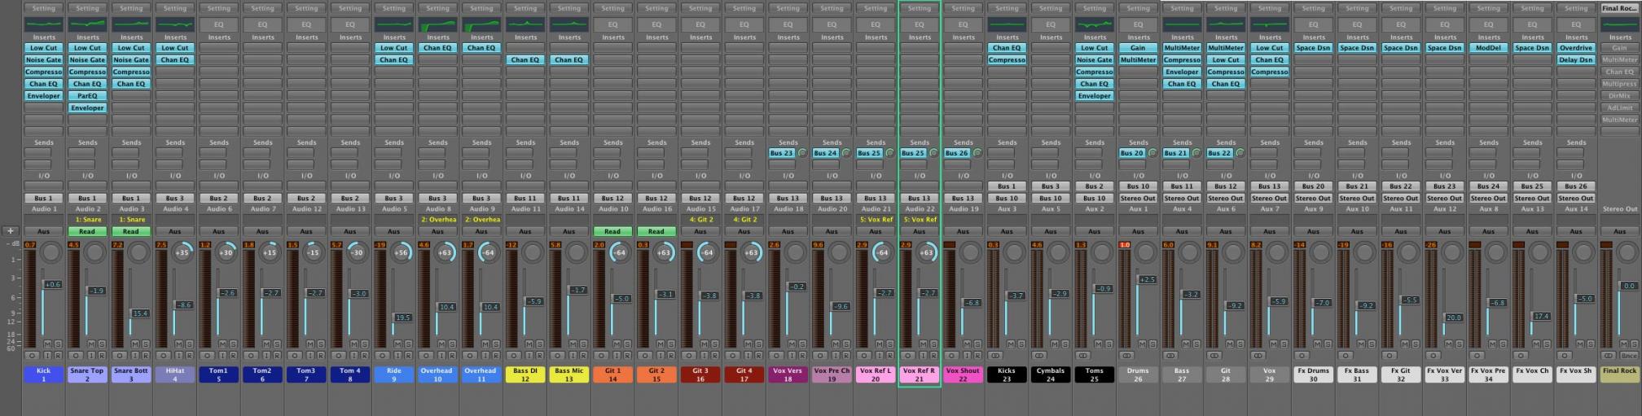The image size is (1642, 416).
Task: Open the Final Roc... setting menu on output
Action: (1620, 8)
